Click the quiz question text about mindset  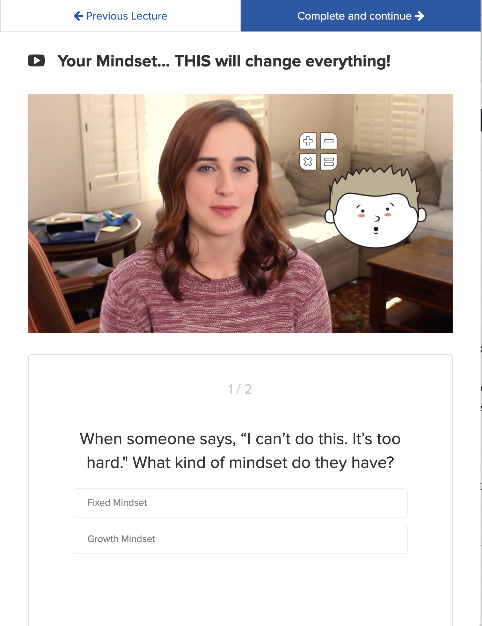pyautogui.click(x=240, y=450)
